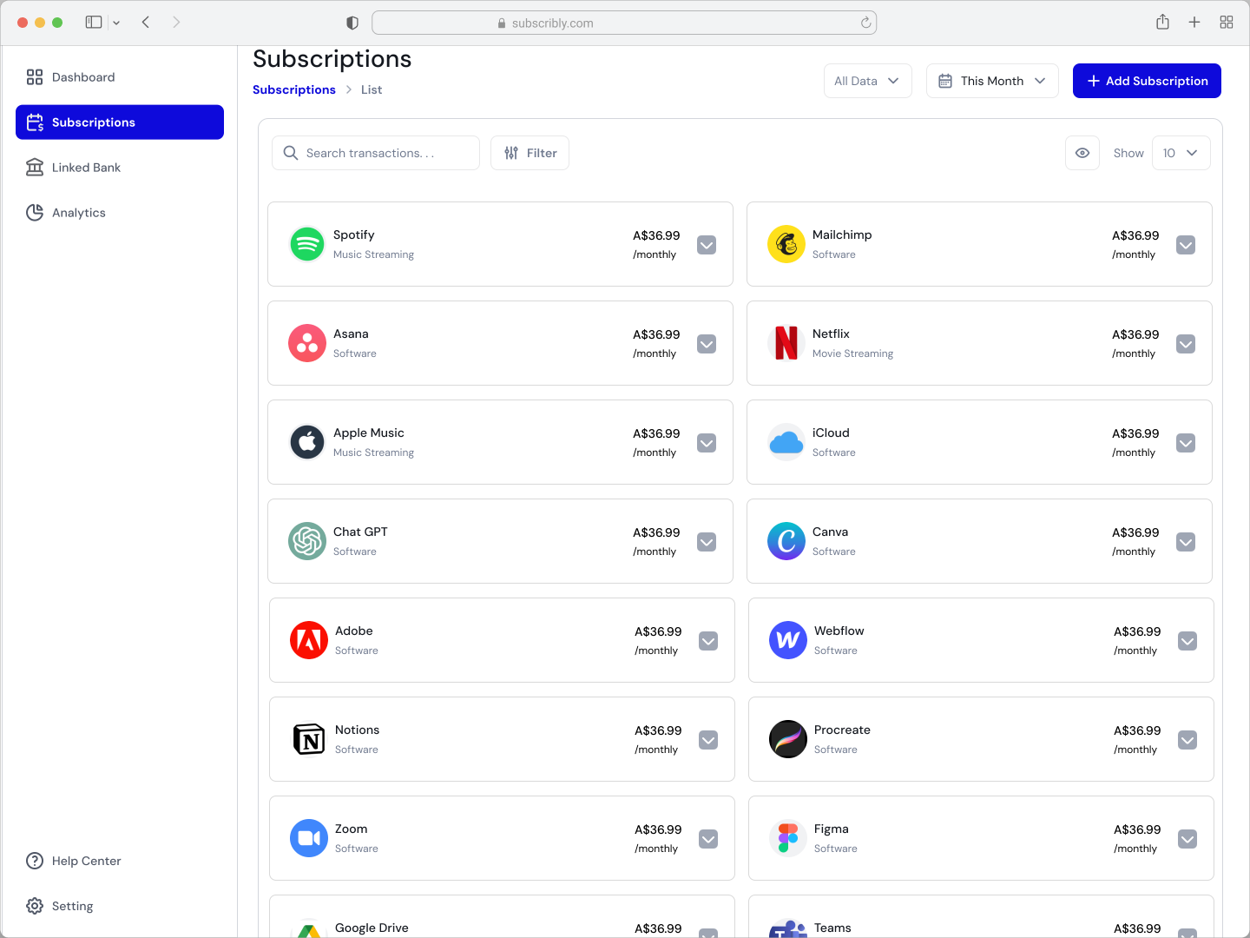This screenshot has height=938, width=1250.
Task: Open a new browser tab with plus icon
Action: pyautogui.click(x=1194, y=23)
